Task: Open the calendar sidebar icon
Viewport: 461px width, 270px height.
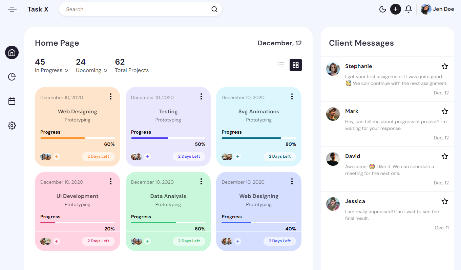Action: click(12, 101)
